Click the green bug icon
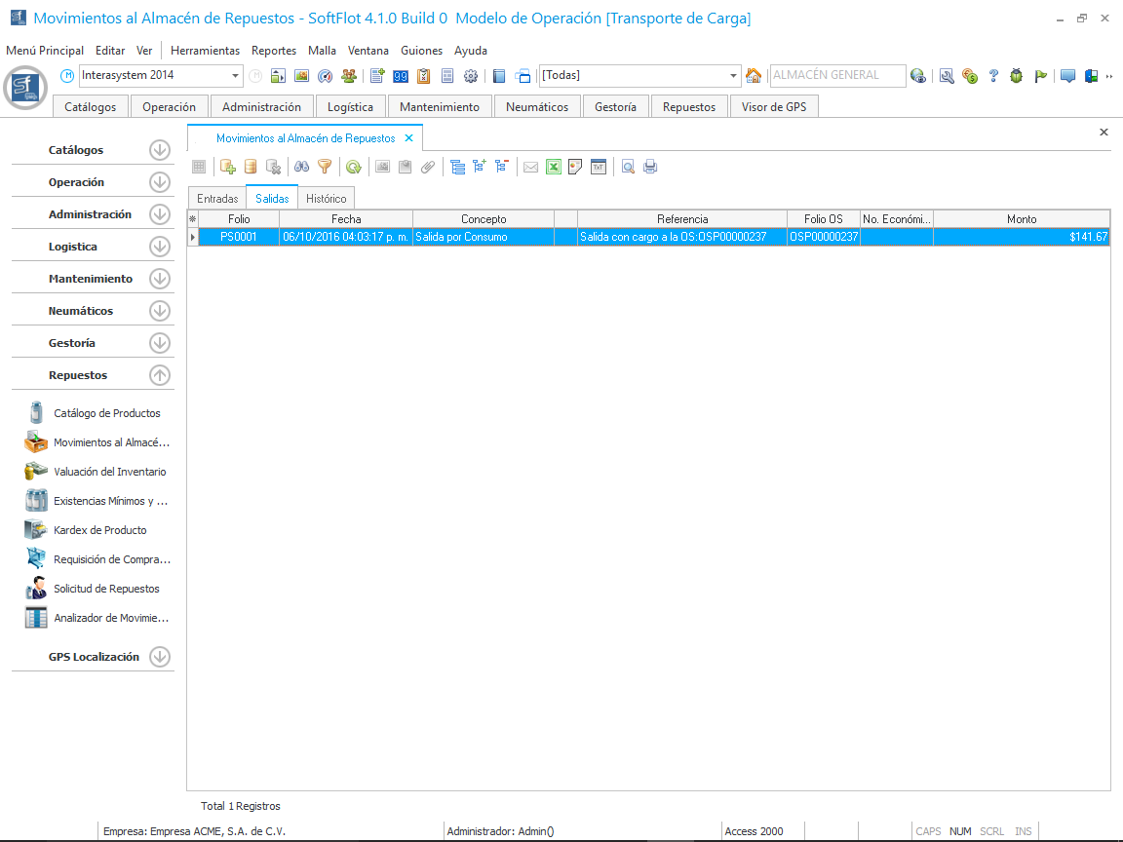Screen dimensions: 1123x842 click(1017, 76)
